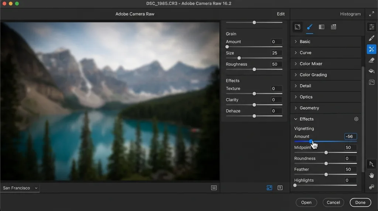The image size is (378, 211).
Task: Click the Grain Roughness slider handle
Action: (x=254, y=69)
